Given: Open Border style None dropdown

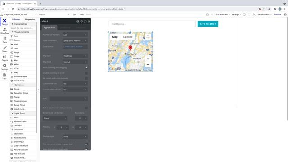Looking at the screenshot, I should point(55,118).
